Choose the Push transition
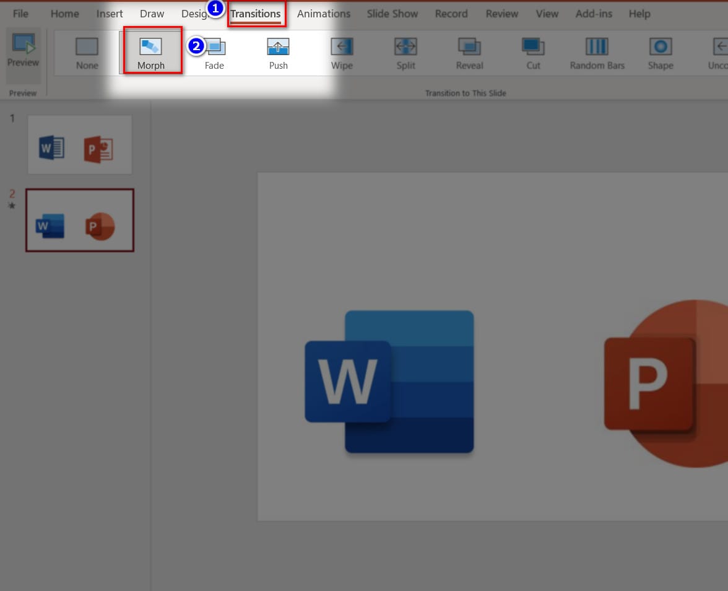The height and width of the screenshot is (591, 728). point(278,53)
